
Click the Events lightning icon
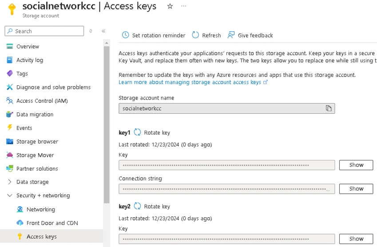tap(10, 127)
